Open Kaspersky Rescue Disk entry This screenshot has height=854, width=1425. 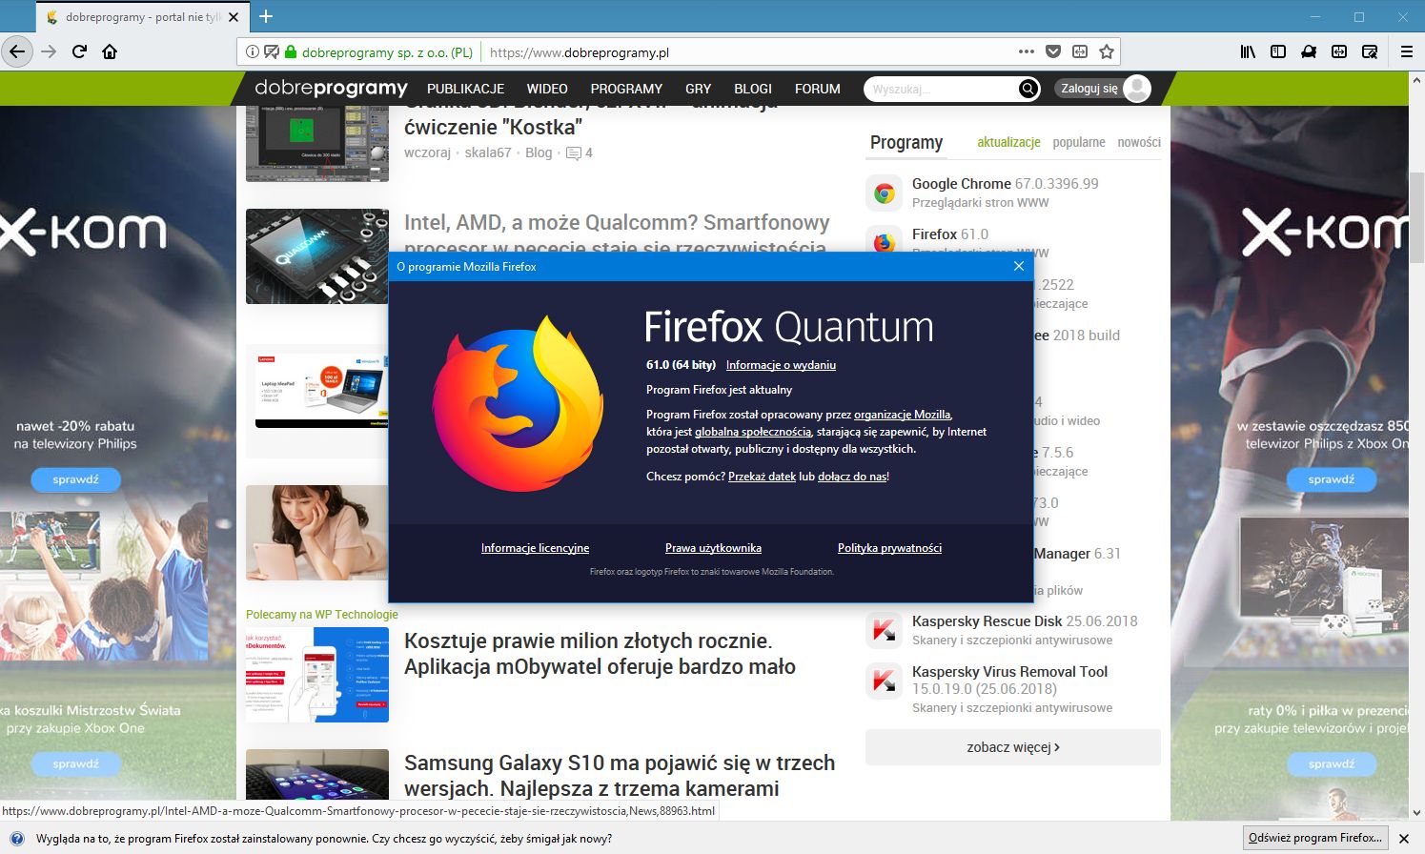1025,620
